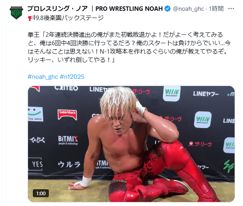Open the three-dot more options menu
Image resolution: width=243 pixels, height=206 pixels.
pyautogui.click(x=231, y=9)
